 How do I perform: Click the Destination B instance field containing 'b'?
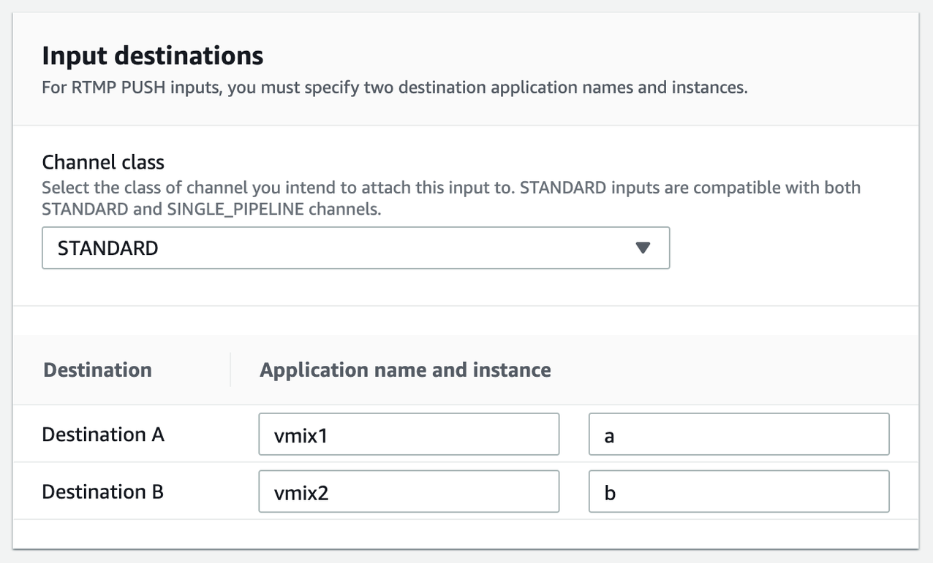pyautogui.click(x=739, y=491)
